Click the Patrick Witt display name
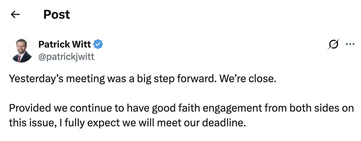This screenshot has width=361, height=141. click(65, 44)
